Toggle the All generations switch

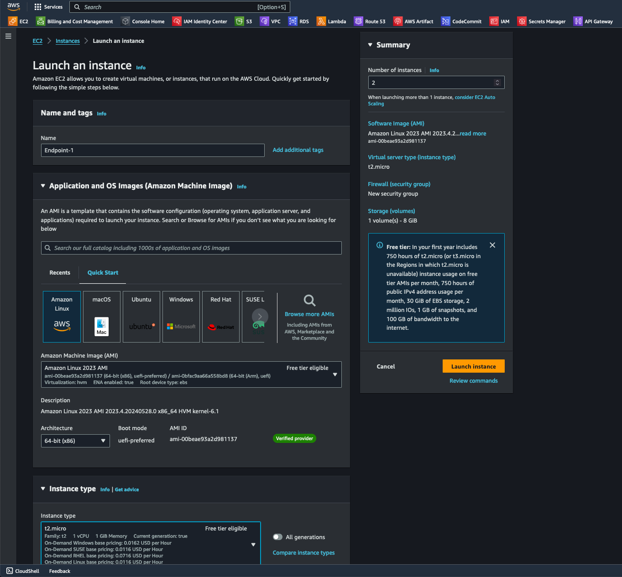(277, 537)
